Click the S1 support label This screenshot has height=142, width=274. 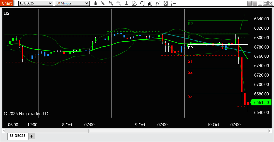(190, 61)
